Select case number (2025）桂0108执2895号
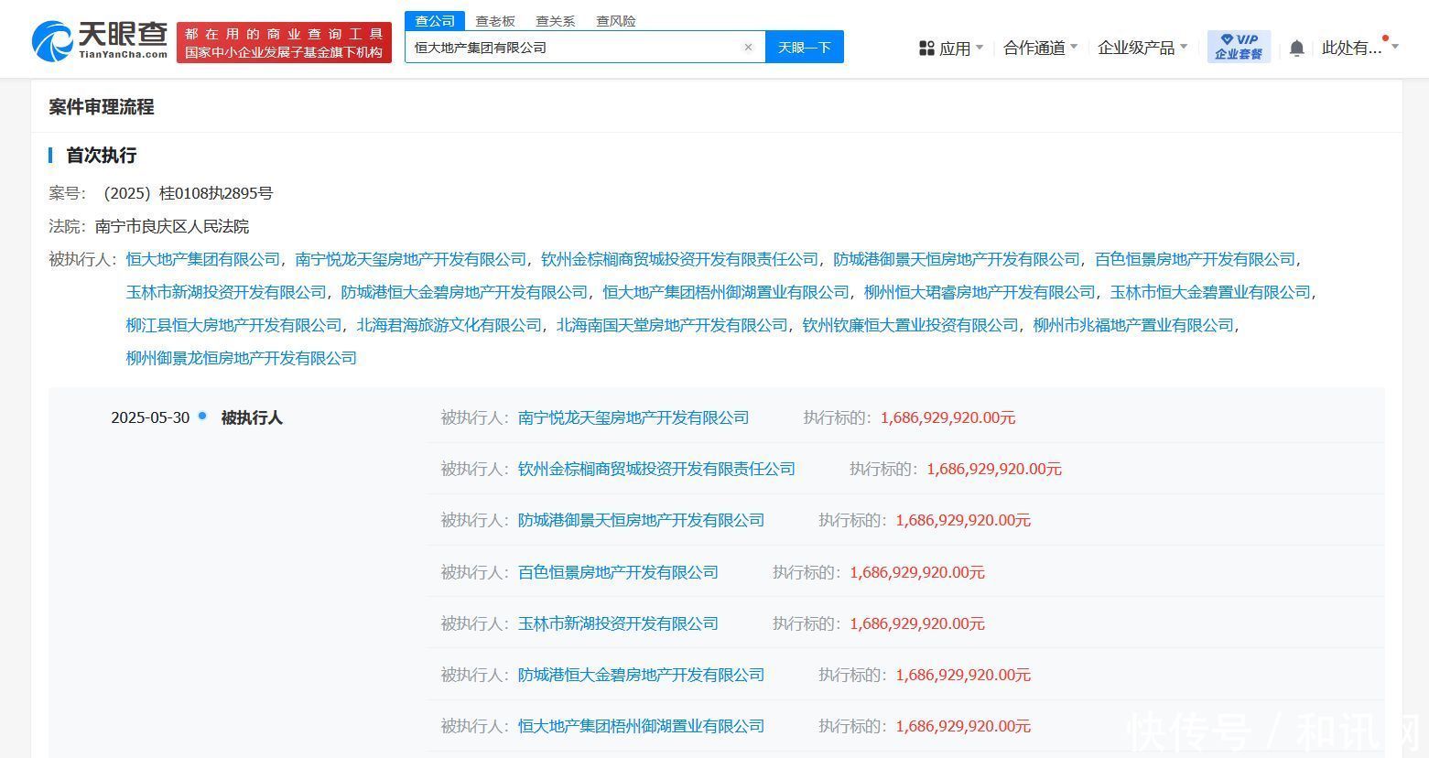1429x758 pixels. [188, 193]
